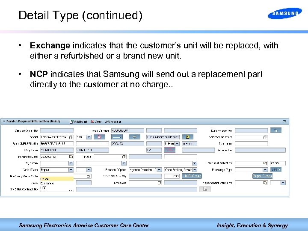Open the No Charge Parts Code lookup icon
Image resolution: width=308 pixels, height=231 pixels.
tap(88, 176)
